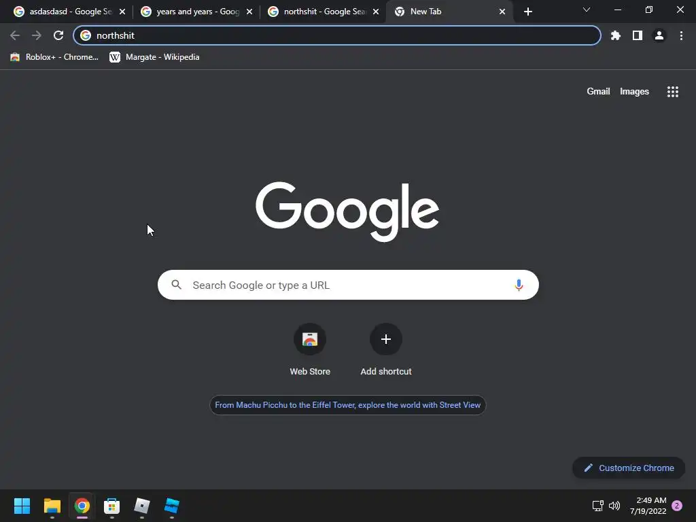Minimize the Chrome window
This screenshot has height=522, width=696.
pos(617,10)
